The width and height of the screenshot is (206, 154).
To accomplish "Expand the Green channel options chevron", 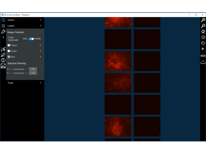I will coord(41,51).
